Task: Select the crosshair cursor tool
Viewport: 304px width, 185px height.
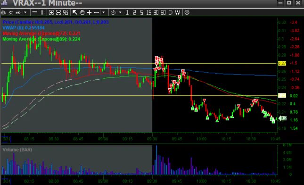Action: [x=89, y=13]
